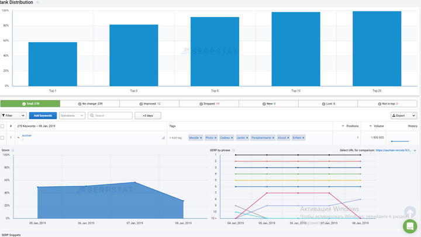Select the New: 0 tab

(268, 104)
